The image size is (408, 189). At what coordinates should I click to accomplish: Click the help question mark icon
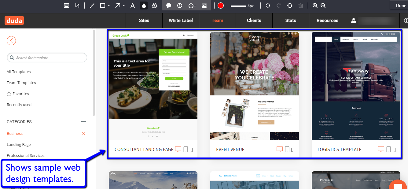coord(406,20)
